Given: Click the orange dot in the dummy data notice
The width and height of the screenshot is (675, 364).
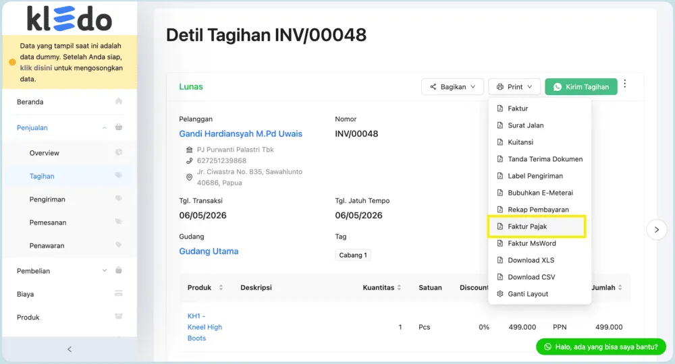Looking at the screenshot, I should coord(12,62).
